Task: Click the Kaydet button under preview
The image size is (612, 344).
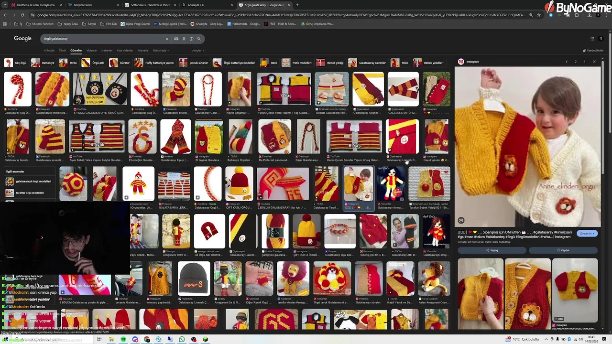Action: coord(563,250)
